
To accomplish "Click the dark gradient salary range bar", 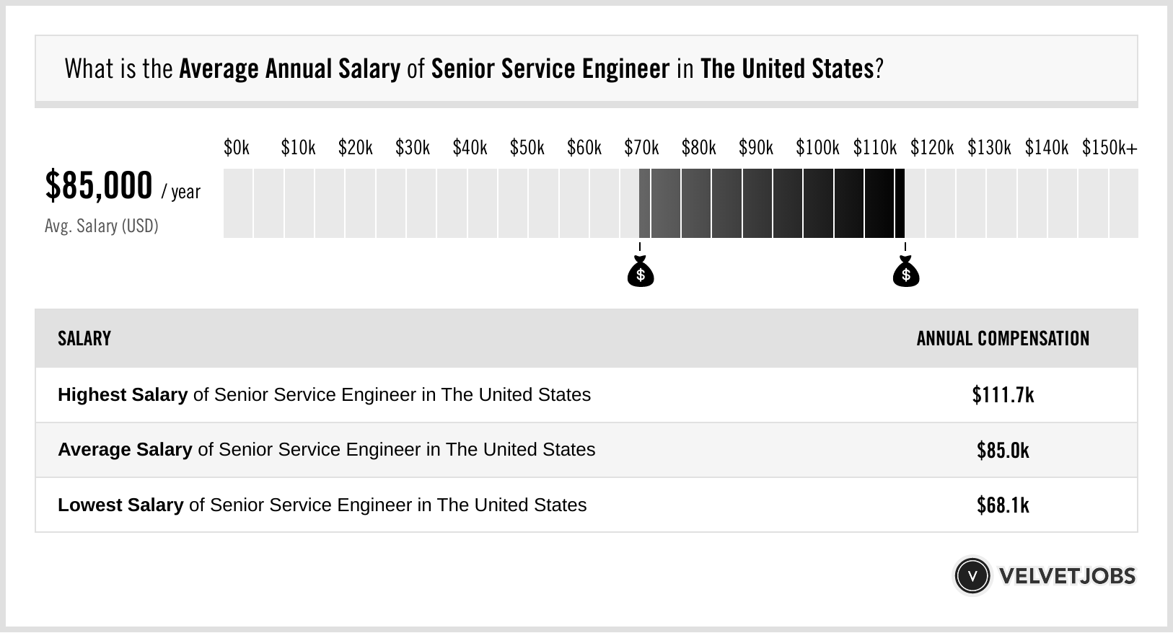I will [x=771, y=203].
